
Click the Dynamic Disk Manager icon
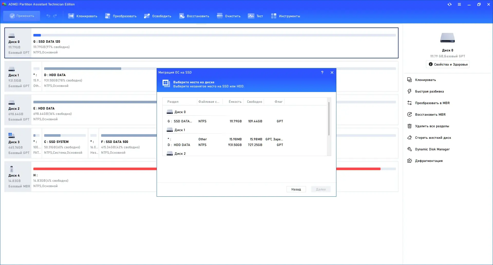point(410,149)
